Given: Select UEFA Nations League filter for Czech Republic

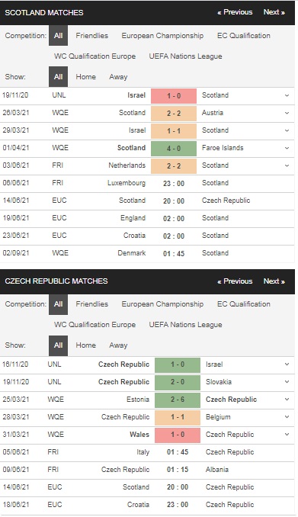Looking at the screenshot, I should click(186, 325).
